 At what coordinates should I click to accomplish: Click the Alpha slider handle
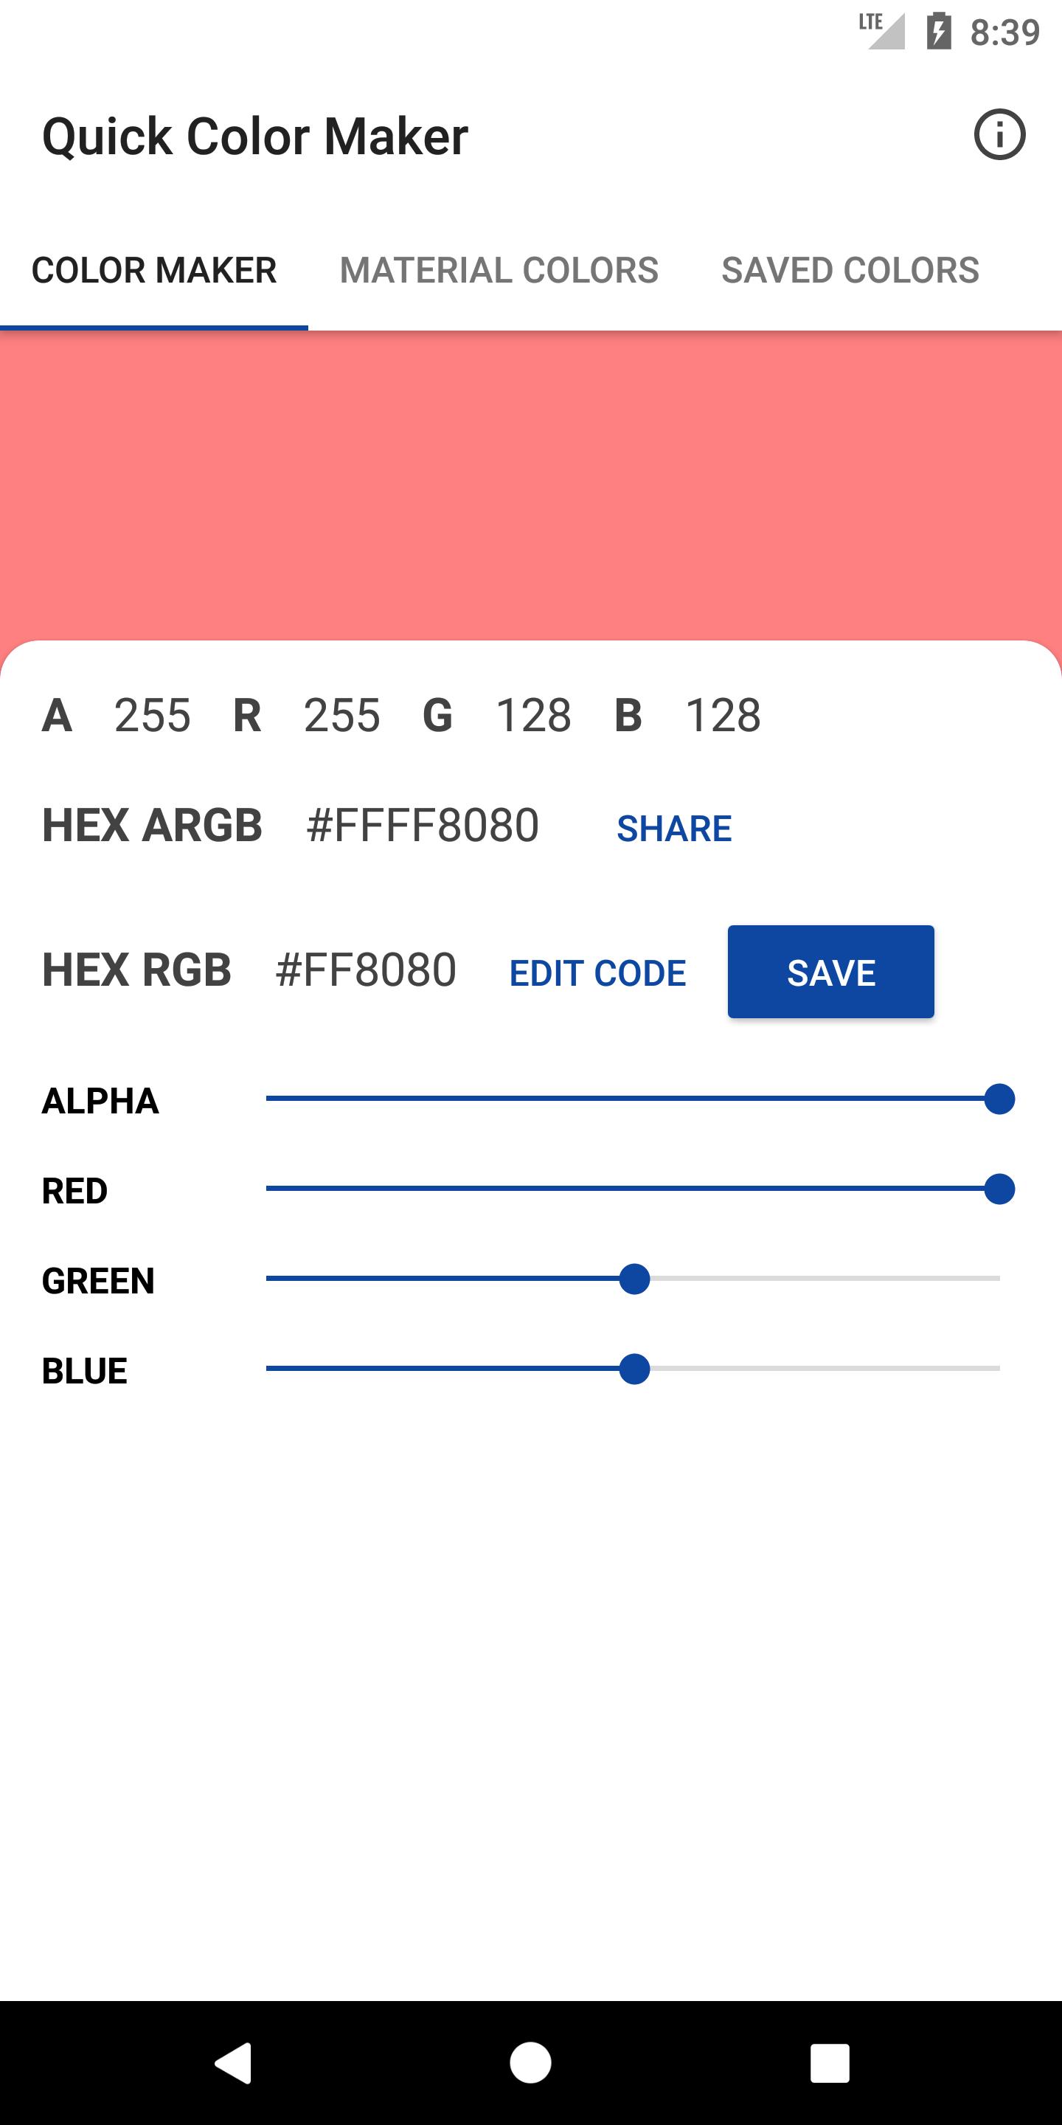point(999,1099)
